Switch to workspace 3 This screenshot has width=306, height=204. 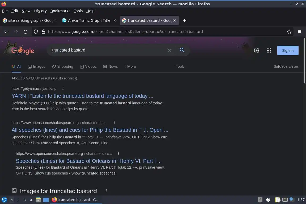coord(25,200)
